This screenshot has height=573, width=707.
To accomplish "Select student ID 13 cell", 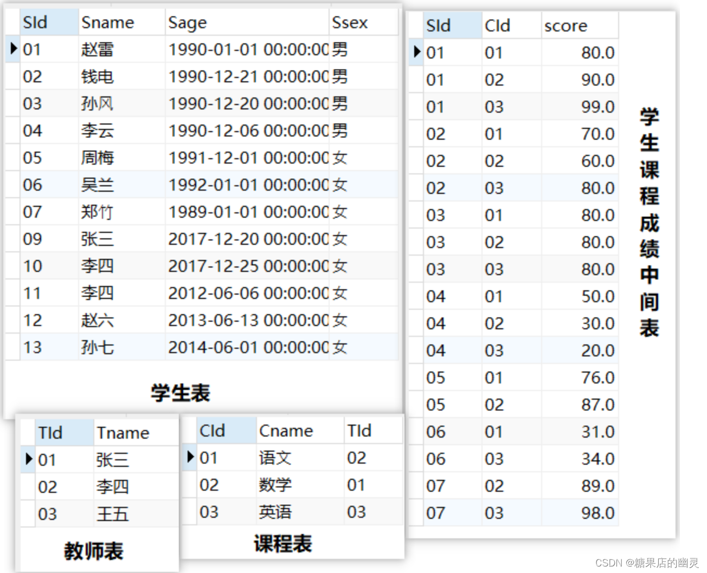I will (x=49, y=347).
